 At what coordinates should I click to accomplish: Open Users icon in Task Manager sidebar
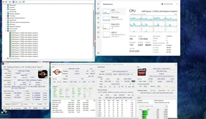[x=98, y=28]
